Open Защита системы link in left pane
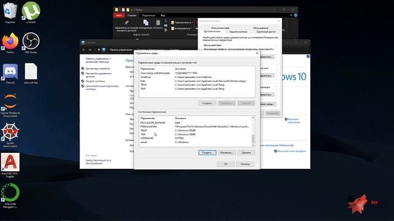The image size is (394, 221). coord(95,81)
